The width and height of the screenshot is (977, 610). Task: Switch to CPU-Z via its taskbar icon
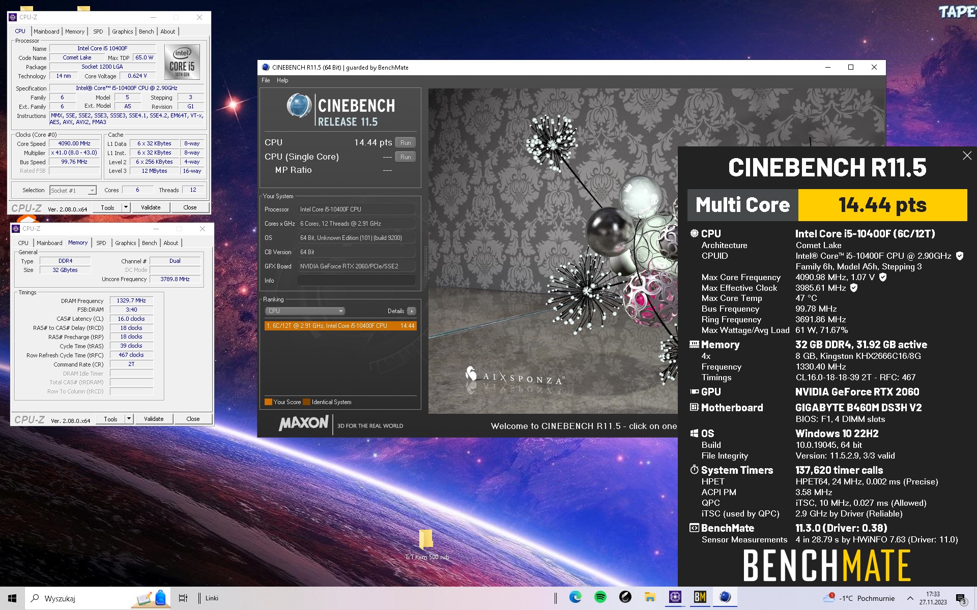click(675, 597)
